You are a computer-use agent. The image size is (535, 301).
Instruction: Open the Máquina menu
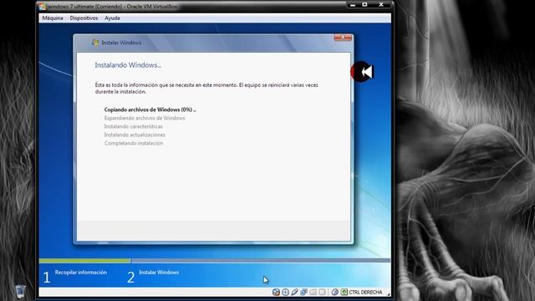53,18
